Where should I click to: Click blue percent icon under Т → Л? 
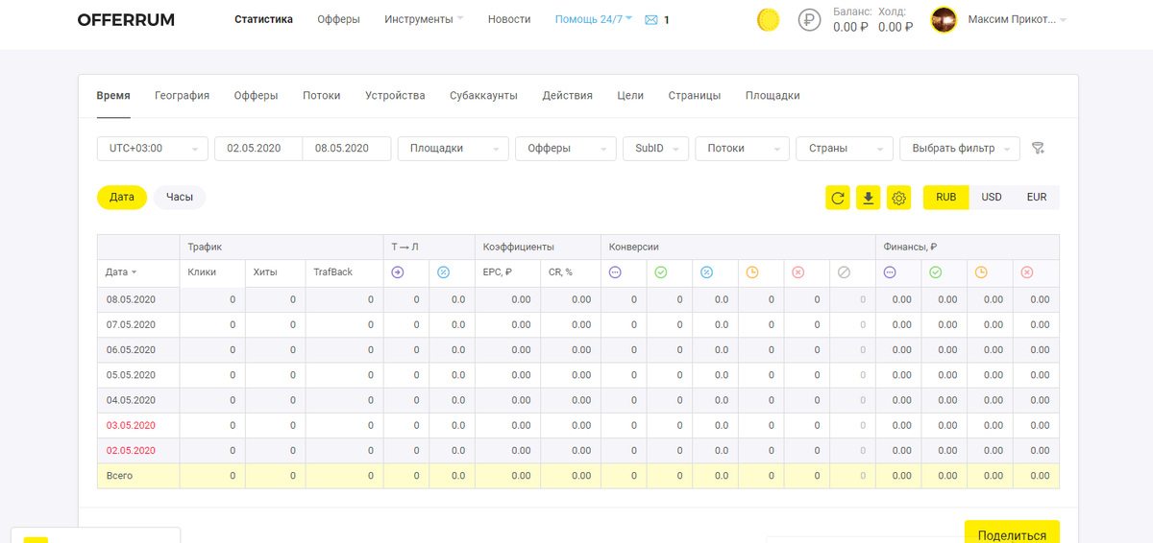(444, 272)
